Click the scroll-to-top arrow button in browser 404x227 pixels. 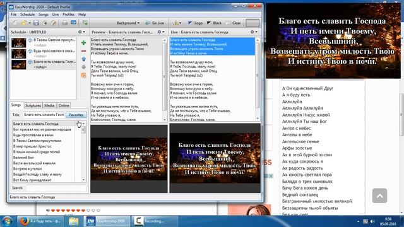point(379,195)
